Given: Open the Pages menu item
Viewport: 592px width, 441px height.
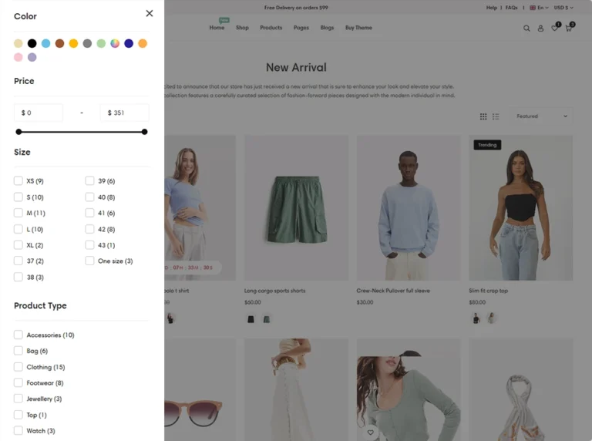Looking at the screenshot, I should point(301,28).
